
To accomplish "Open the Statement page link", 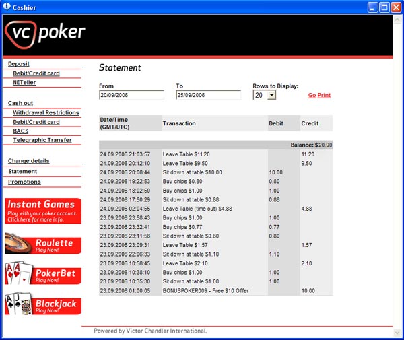I will pyautogui.click(x=23, y=171).
